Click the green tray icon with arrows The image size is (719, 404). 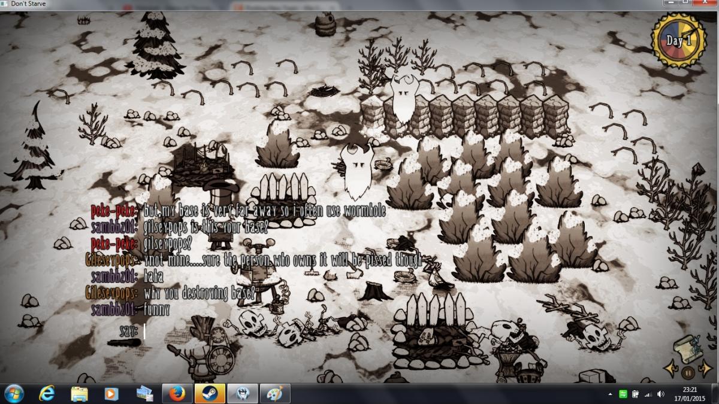(623, 394)
